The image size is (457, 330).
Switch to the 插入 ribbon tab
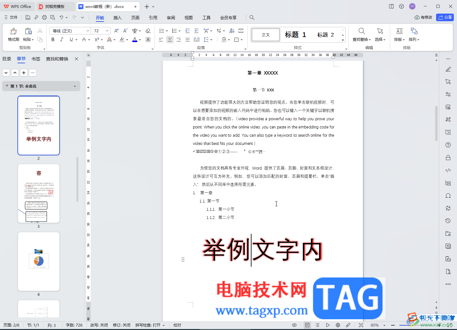point(117,18)
